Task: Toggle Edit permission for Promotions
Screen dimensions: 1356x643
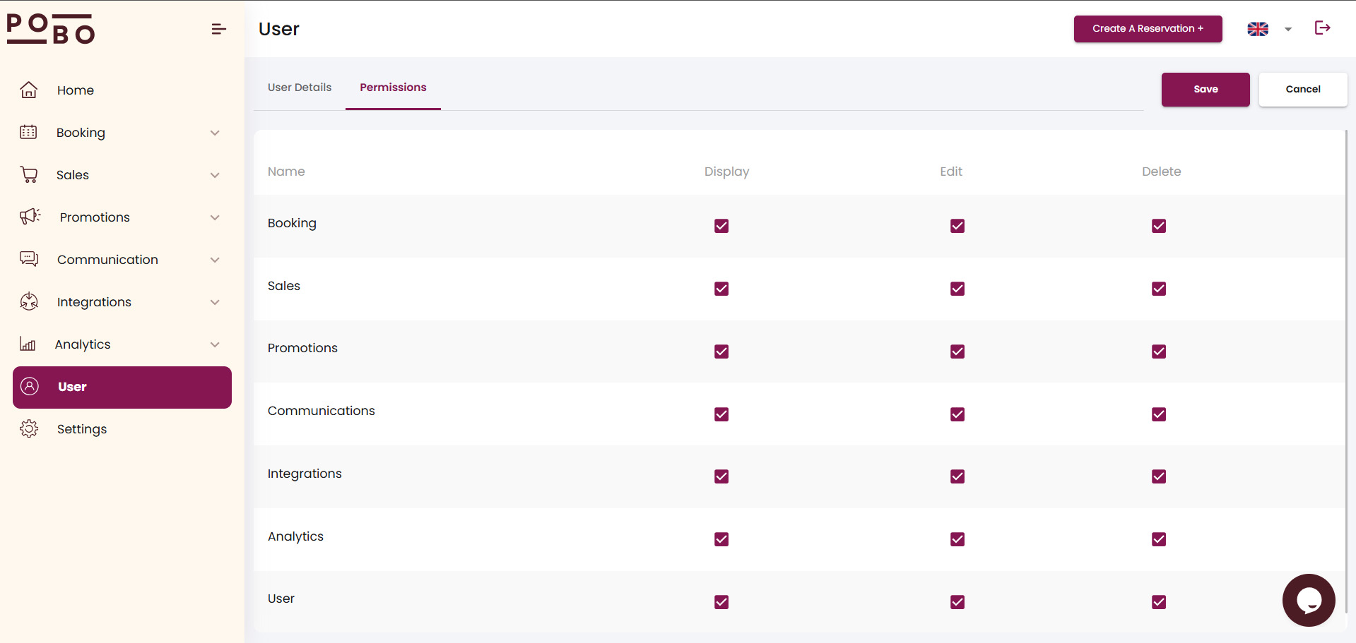Action: (957, 351)
